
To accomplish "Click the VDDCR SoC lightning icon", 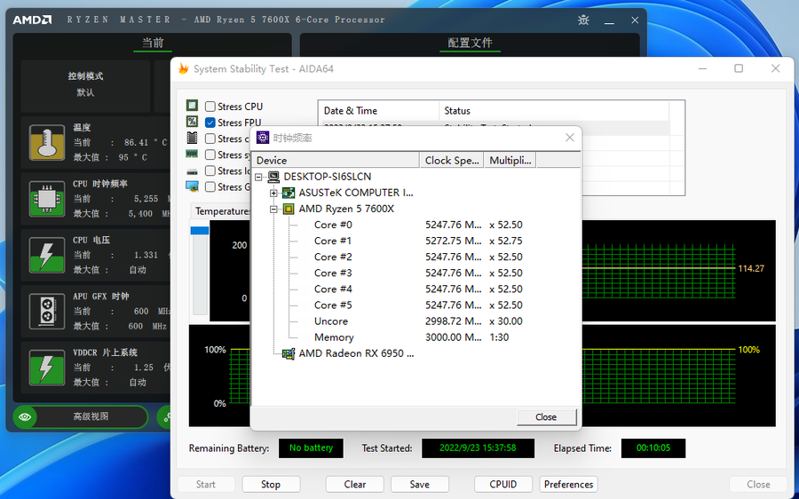I will [x=46, y=366].
